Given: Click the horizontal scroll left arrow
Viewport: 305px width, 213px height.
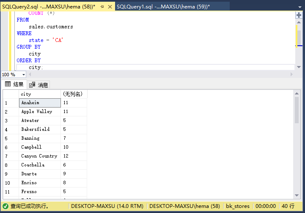Looking at the screenshot, I should click(x=30, y=75).
